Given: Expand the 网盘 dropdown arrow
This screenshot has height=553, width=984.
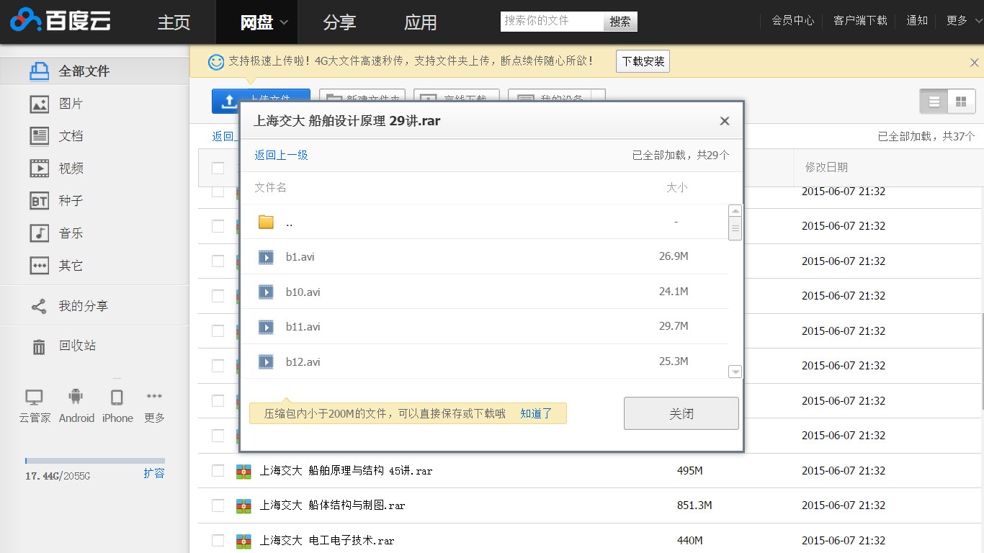Looking at the screenshot, I should click(284, 22).
